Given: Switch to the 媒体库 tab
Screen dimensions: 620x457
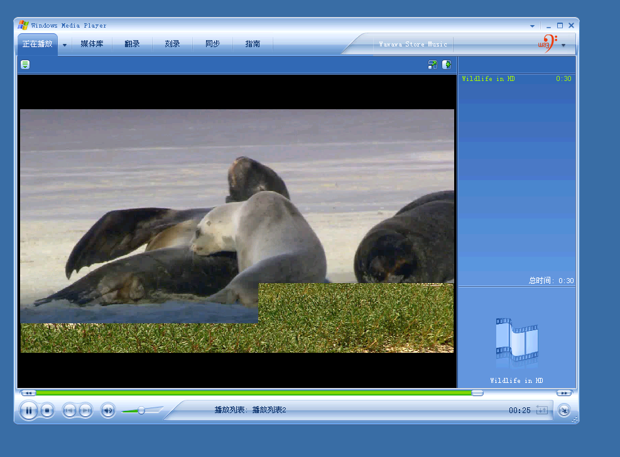Looking at the screenshot, I should 92,44.
